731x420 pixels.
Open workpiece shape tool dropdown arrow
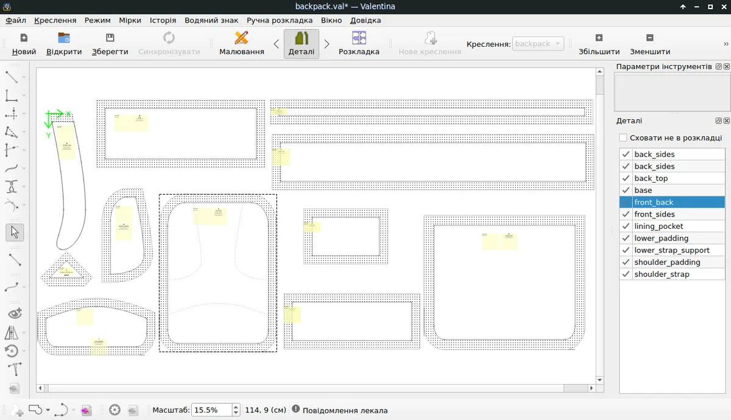(48, 410)
